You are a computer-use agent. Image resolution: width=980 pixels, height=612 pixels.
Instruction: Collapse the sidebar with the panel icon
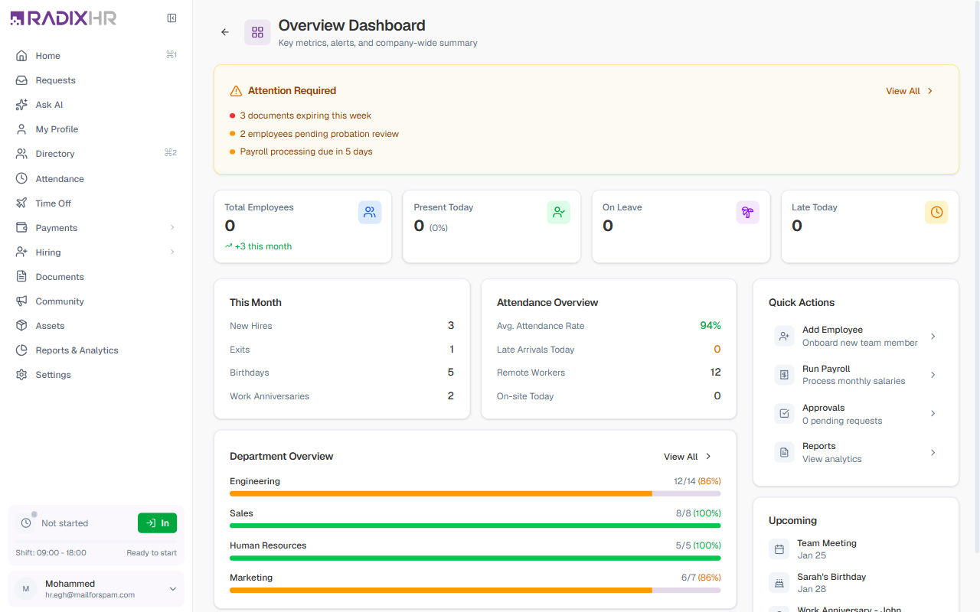click(x=171, y=18)
